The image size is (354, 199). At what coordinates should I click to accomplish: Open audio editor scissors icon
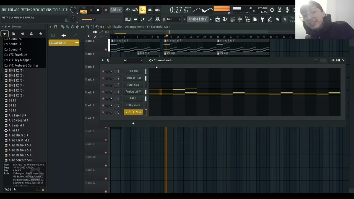(x=280, y=10)
